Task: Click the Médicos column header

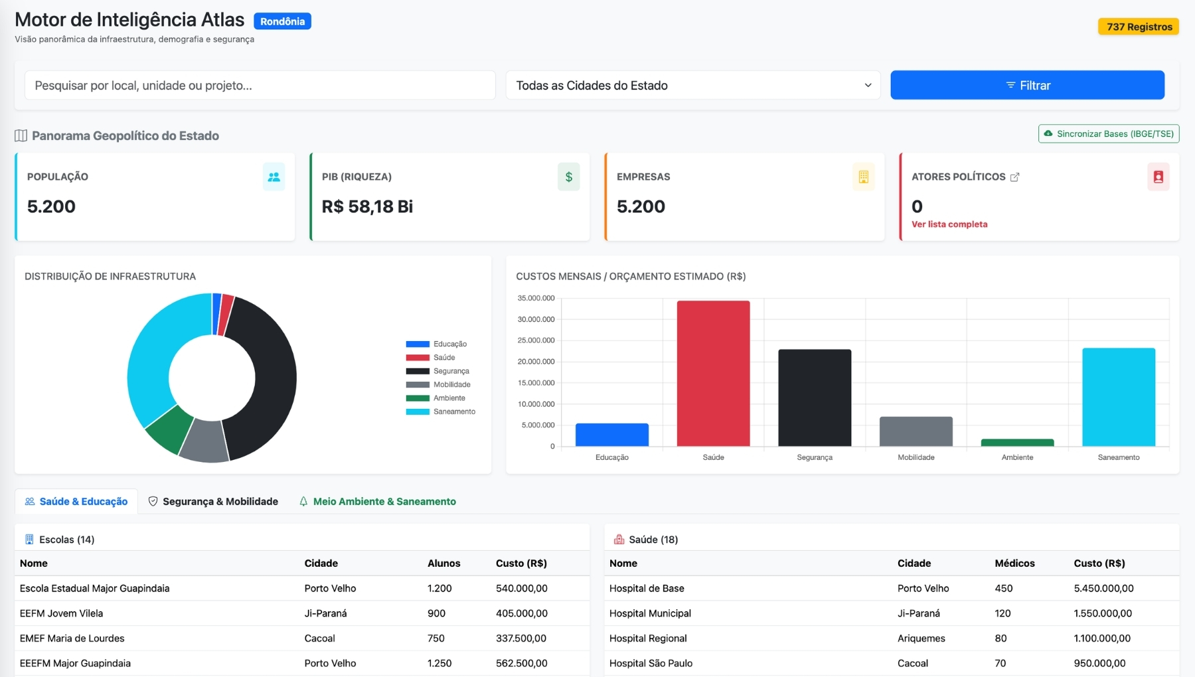Action: click(1014, 564)
